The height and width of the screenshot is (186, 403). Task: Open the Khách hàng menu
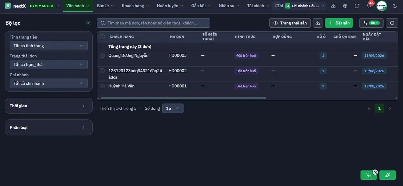(x=135, y=6)
